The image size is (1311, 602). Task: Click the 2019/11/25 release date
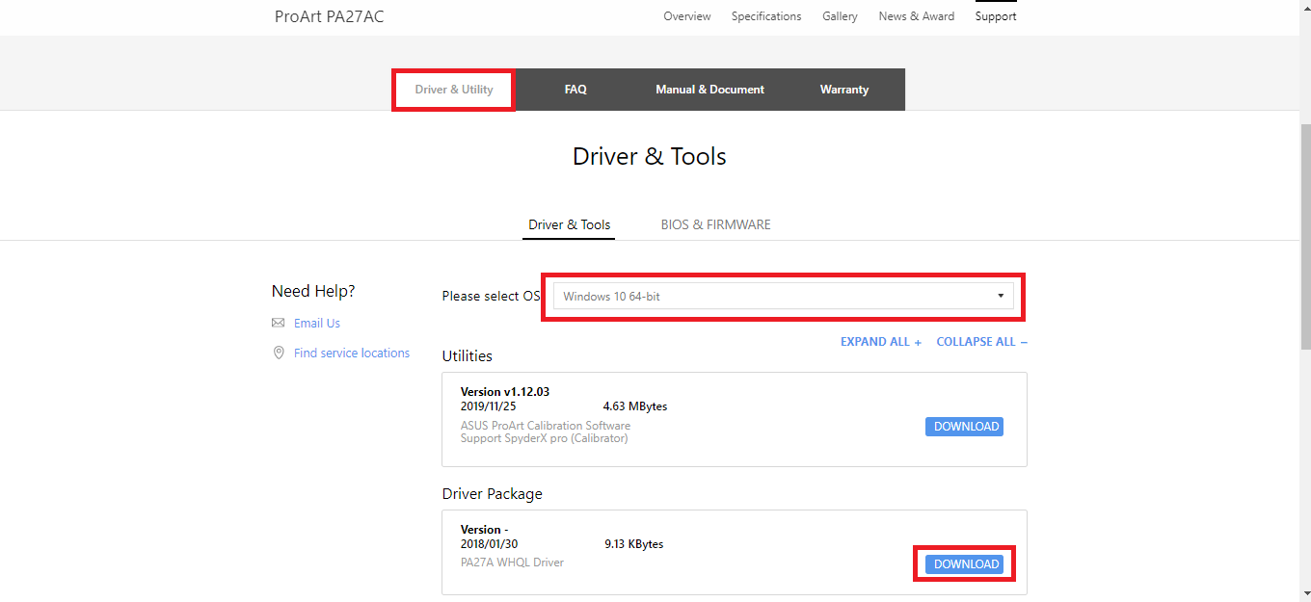click(488, 406)
